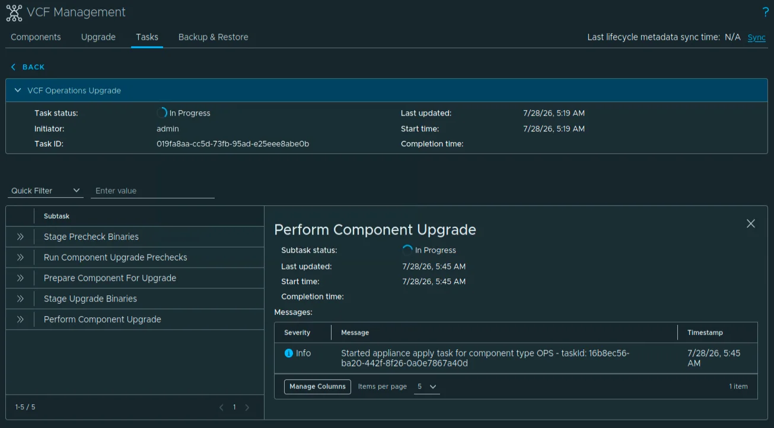
Task: Expand details for Stage Precheck Binaries row
Action: (x=20, y=237)
